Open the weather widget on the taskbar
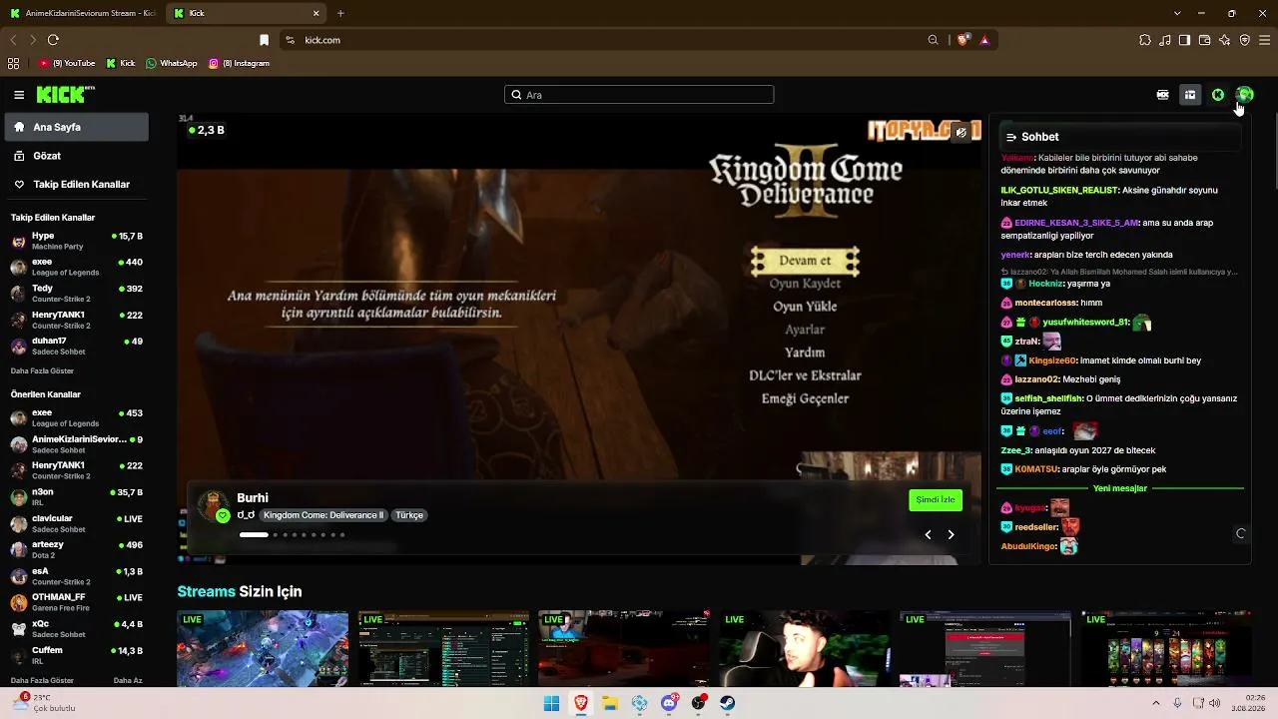This screenshot has width=1278, height=719. click(x=45, y=703)
